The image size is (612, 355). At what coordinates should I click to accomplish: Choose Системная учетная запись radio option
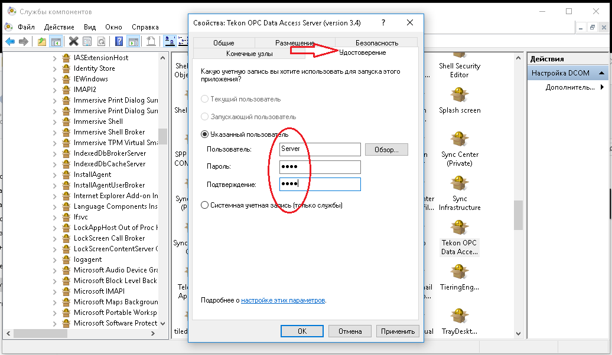(x=205, y=205)
